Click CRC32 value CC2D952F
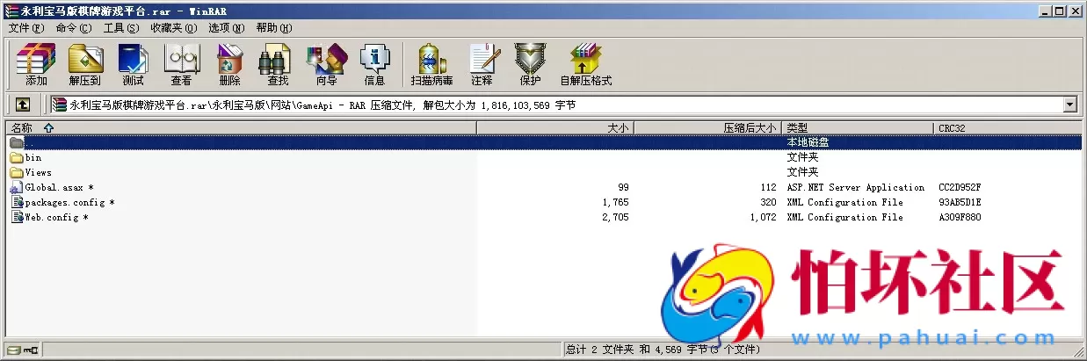The width and height of the screenshot is (1087, 361). (x=960, y=187)
